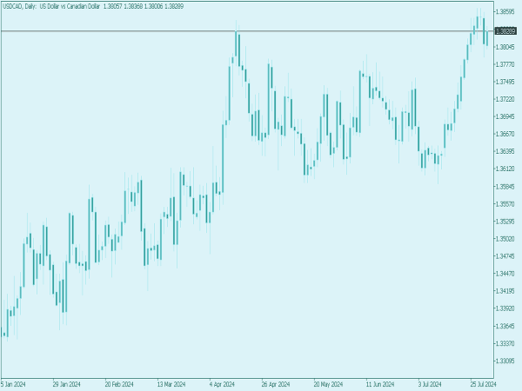
Task: Click the 1.33370 price axis label
Action: (505, 343)
